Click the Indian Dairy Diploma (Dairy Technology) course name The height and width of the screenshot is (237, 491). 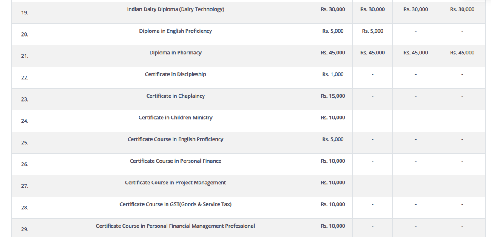pos(175,9)
